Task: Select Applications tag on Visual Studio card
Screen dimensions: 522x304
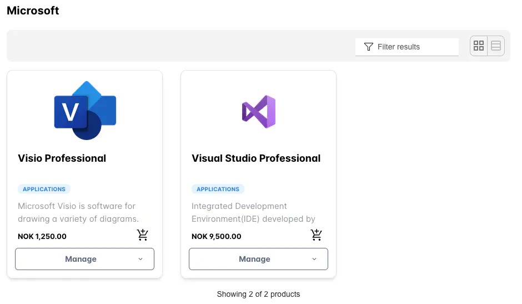Action: click(x=218, y=189)
